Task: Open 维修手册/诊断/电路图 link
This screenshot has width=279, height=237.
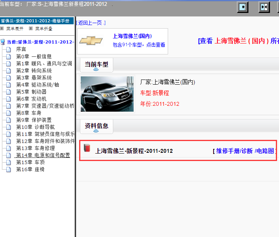Action: coord(245,151)
